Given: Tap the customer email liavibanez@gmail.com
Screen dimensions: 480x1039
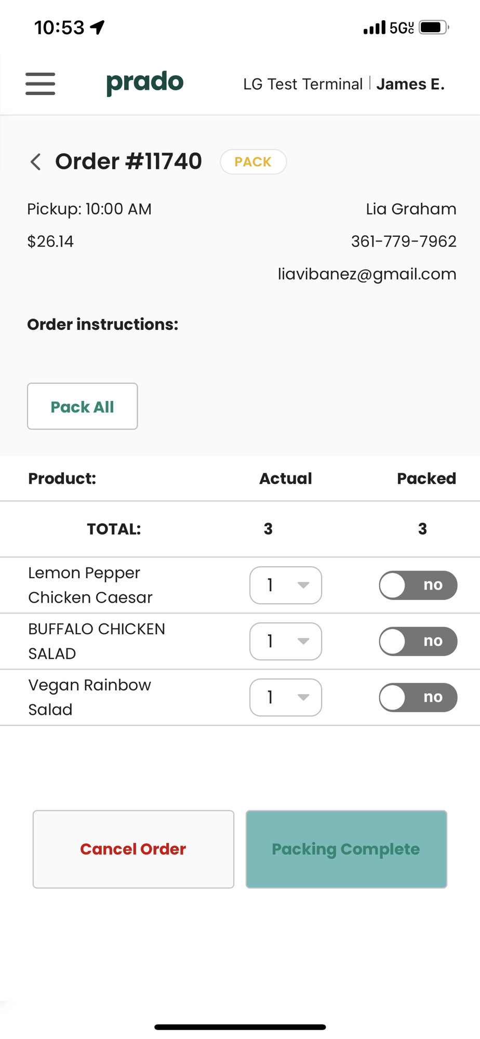Looking at the screenshot, I should point(367,274).
